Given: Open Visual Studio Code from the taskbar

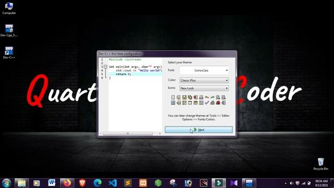Looking at the screenshot, I should [x=113, y=183].
